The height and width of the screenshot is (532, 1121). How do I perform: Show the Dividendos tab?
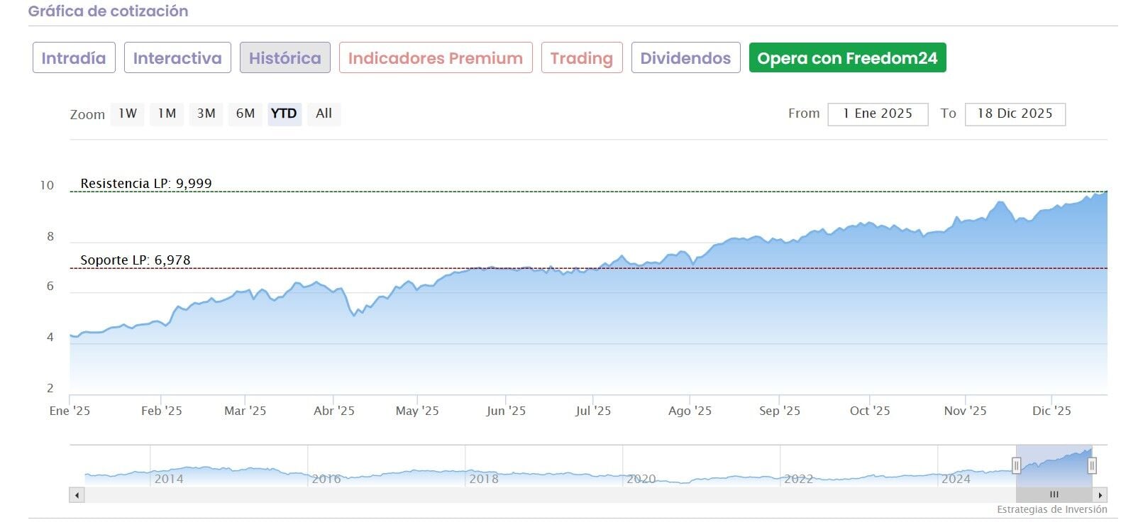[685, 58]
